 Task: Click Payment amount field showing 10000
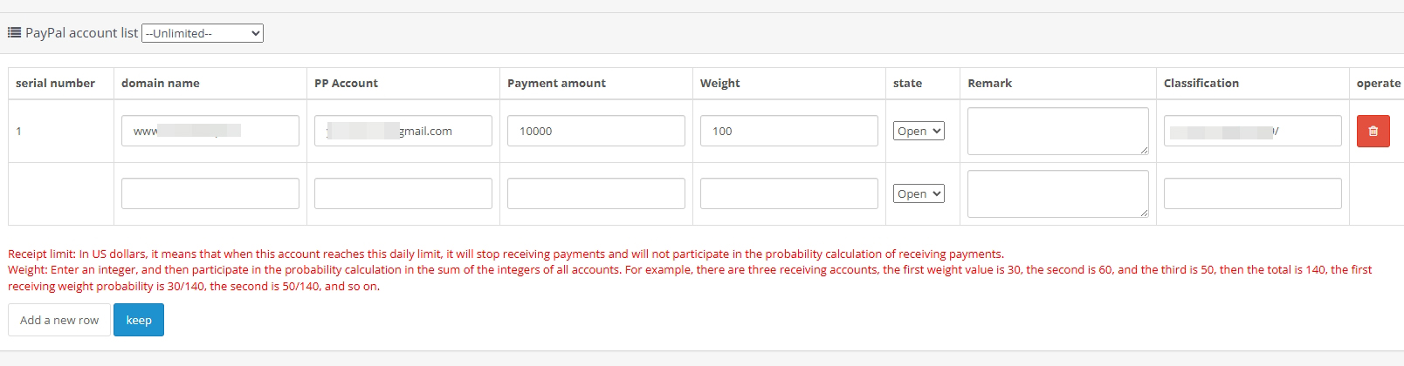coord(595,131)
